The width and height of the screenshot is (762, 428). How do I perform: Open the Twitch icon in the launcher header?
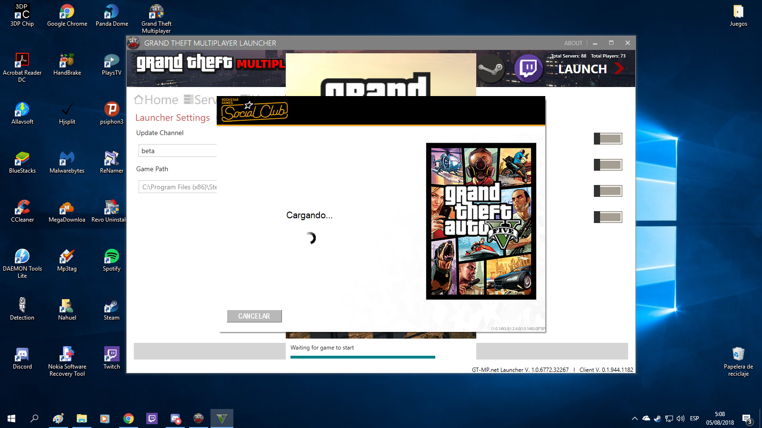529,69
